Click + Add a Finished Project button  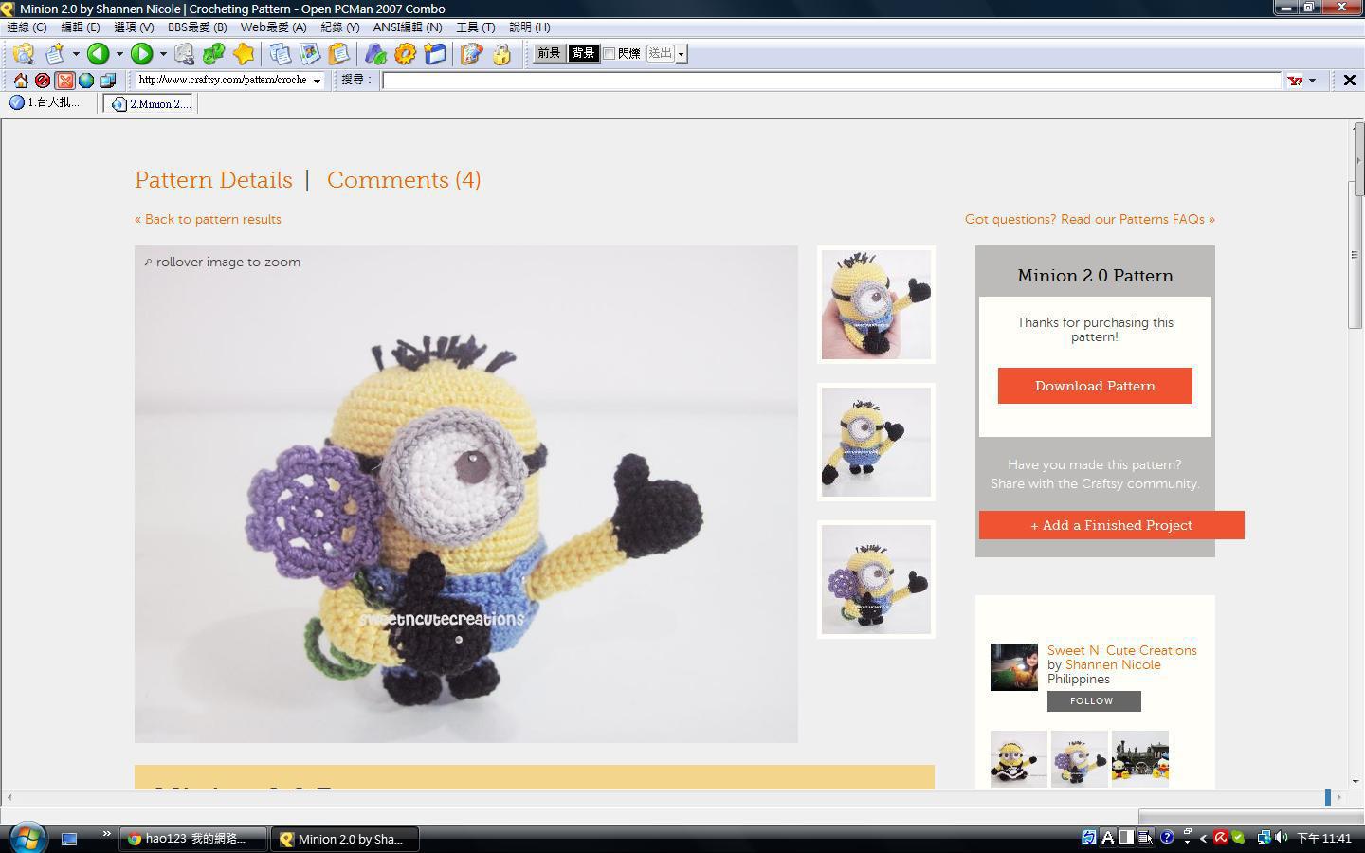tap(1112, 525)
